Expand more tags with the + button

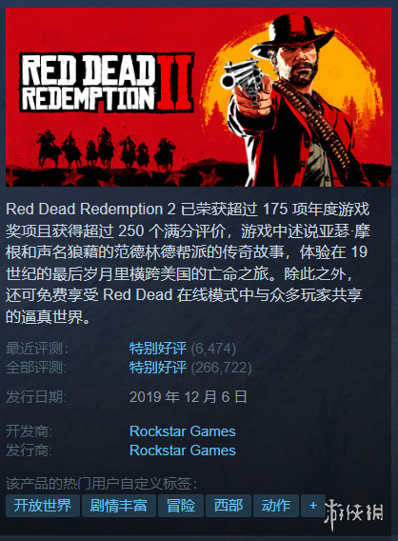pos(313,506)
